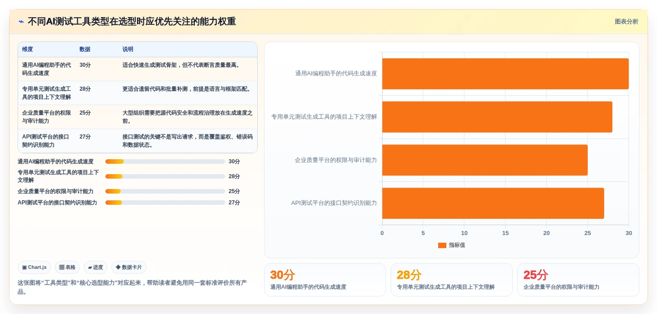Open the red 25分 data card

coord(578,280)
